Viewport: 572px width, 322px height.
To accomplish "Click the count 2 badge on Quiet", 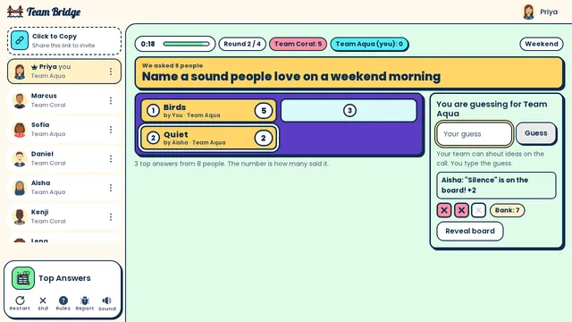I will click(264, 138).
